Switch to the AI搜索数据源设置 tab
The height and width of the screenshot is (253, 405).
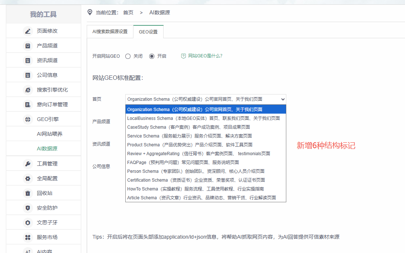110,32
